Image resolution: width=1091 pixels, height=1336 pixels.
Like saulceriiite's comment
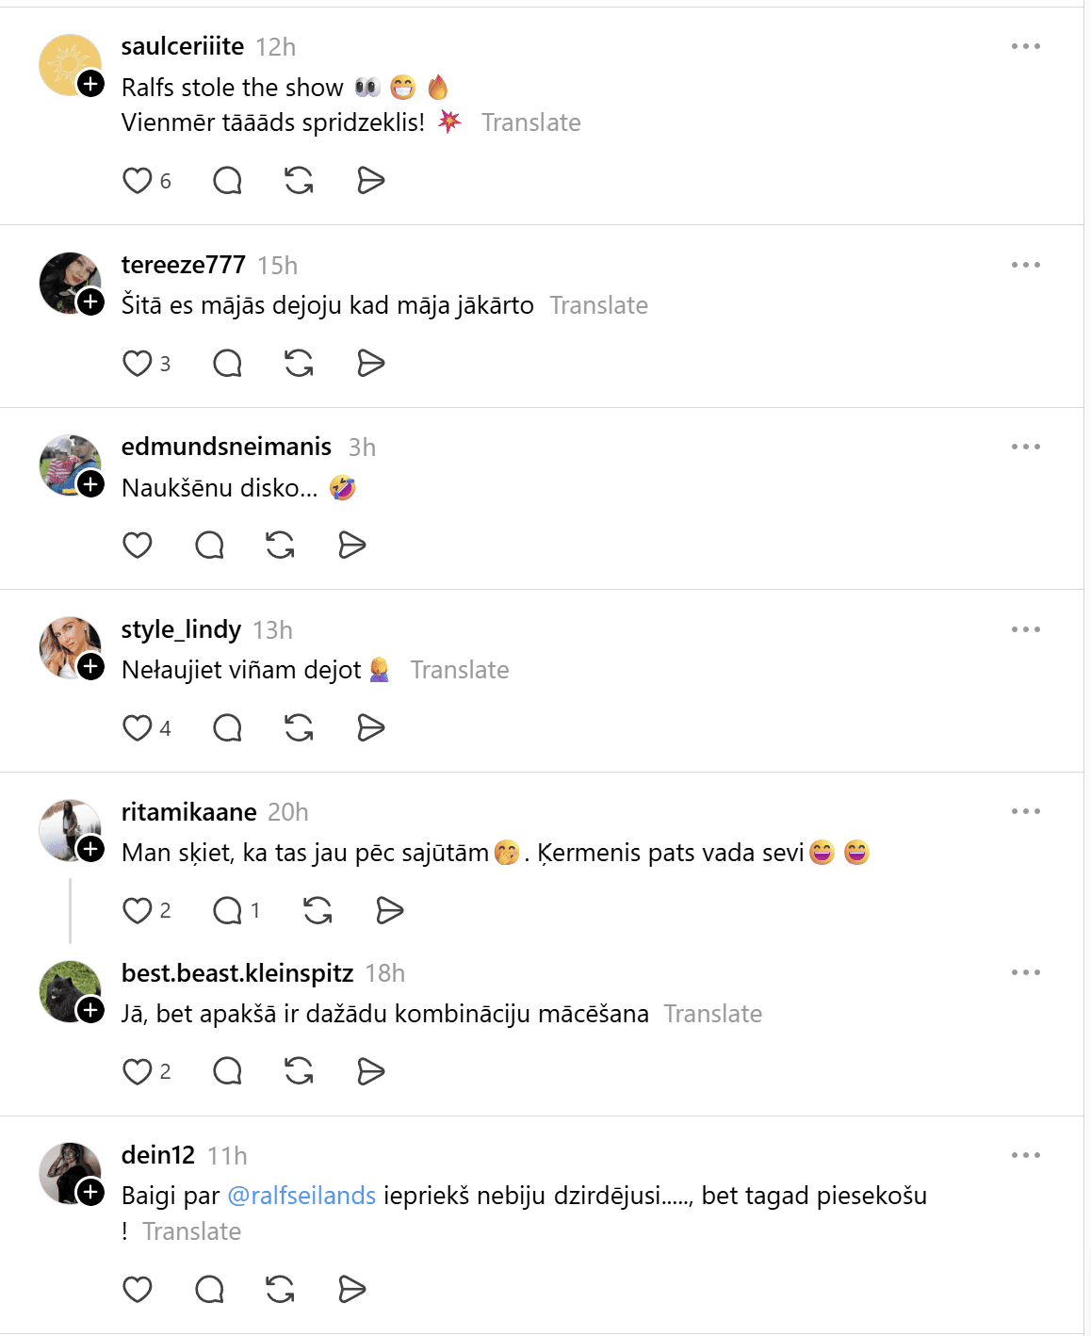tap(138, 181)
